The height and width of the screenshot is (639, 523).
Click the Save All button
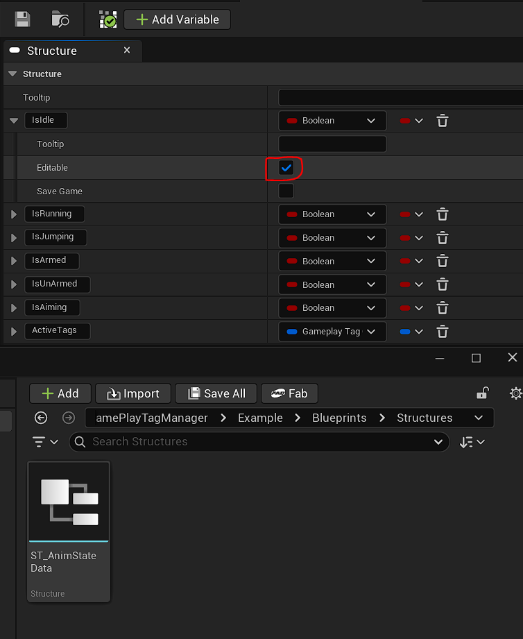click(x=216, y=393)
